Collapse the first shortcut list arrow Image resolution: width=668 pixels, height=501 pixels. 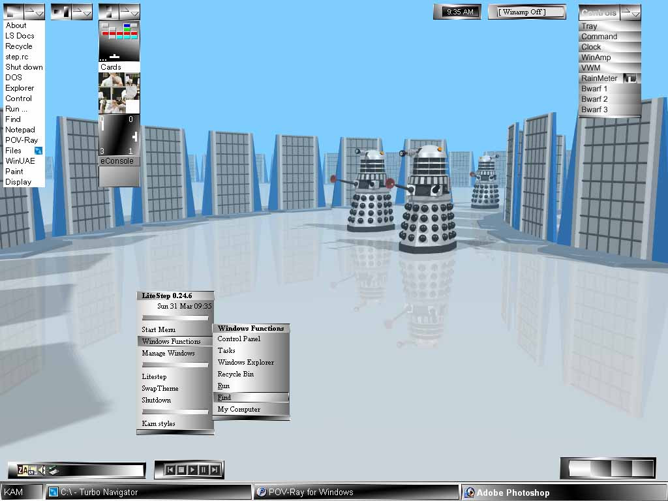pyautogui.click(x=35, y=12)
